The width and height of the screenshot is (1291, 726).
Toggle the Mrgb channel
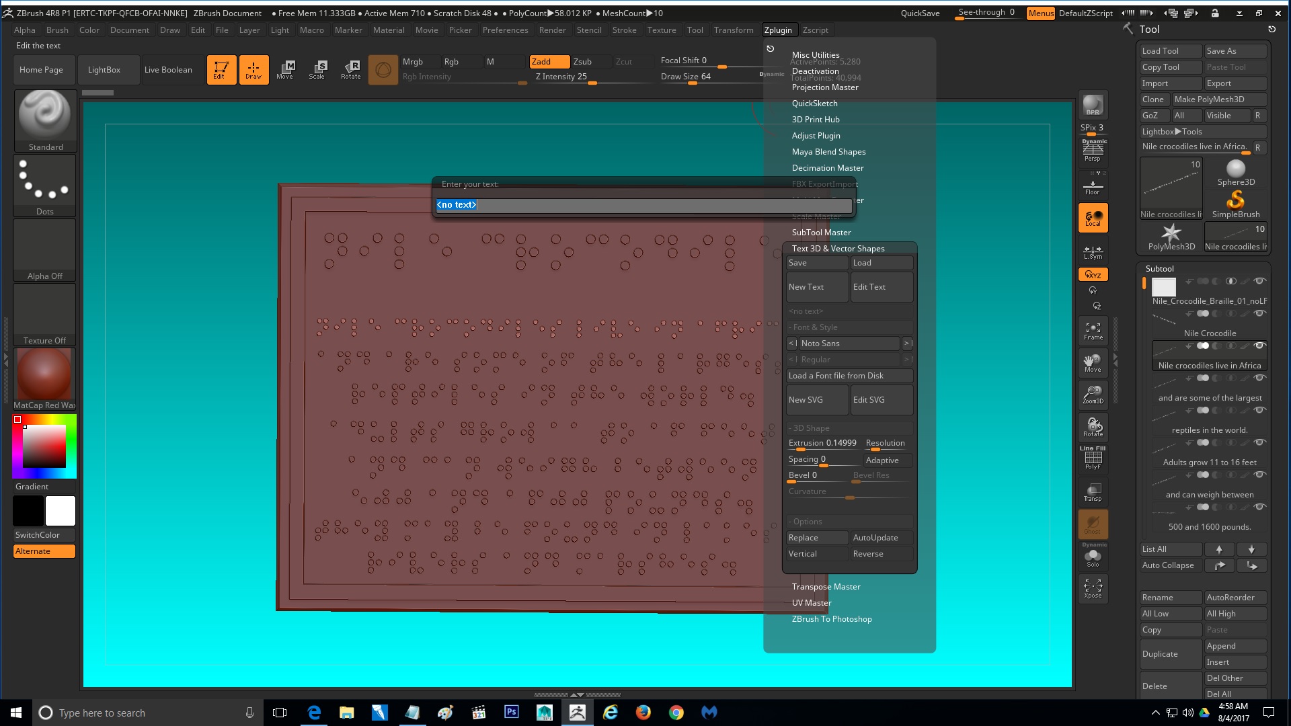[x=420, y=61]
